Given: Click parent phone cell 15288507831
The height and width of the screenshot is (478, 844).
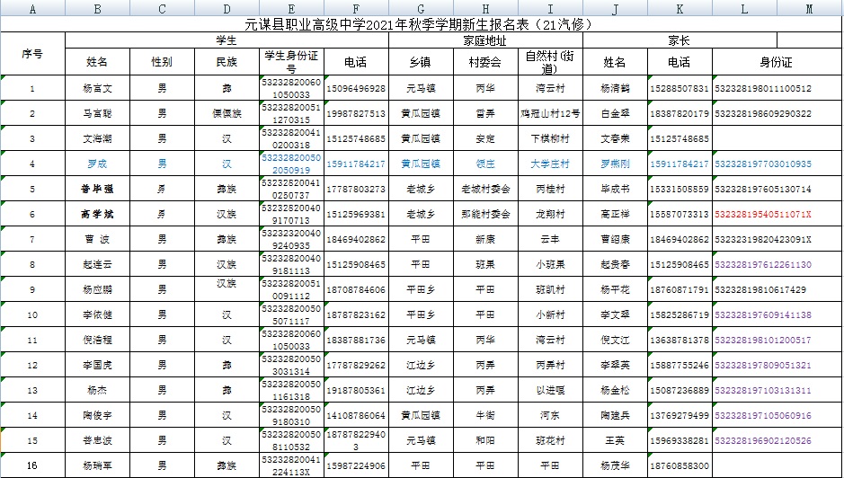Looking at the screenshot, I should point(680,88).
